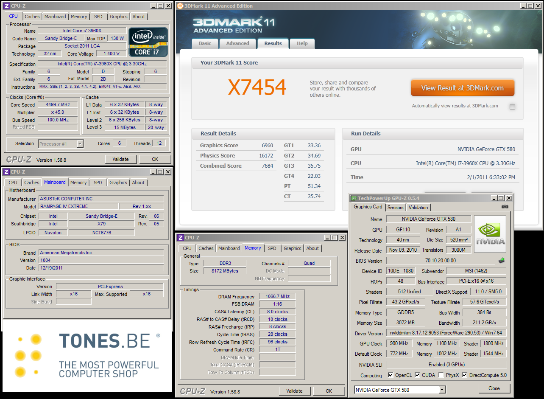Open the Caches tab in the CPU-Z processor window
This screenshot has height=399, width=544.
pos(32,17)
